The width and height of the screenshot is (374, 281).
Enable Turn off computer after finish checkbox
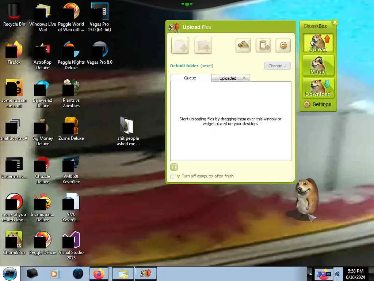(172, 176)
